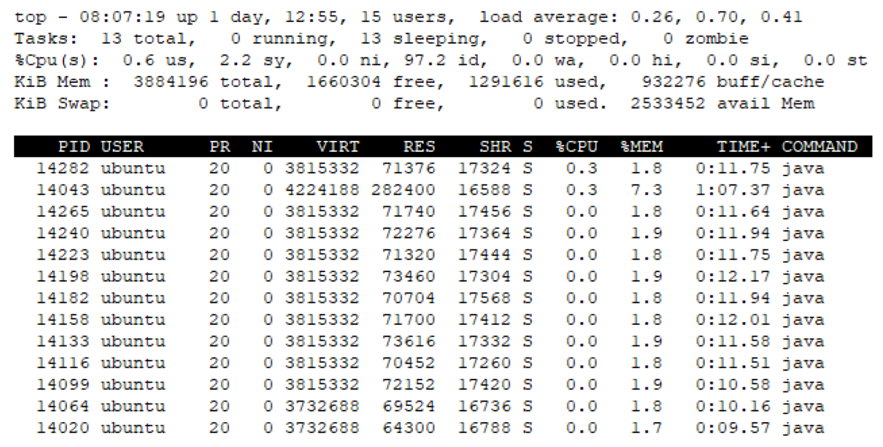Select the buff/cache value 932276
This screenshot has width=883, height=447.
click(673, 82)
